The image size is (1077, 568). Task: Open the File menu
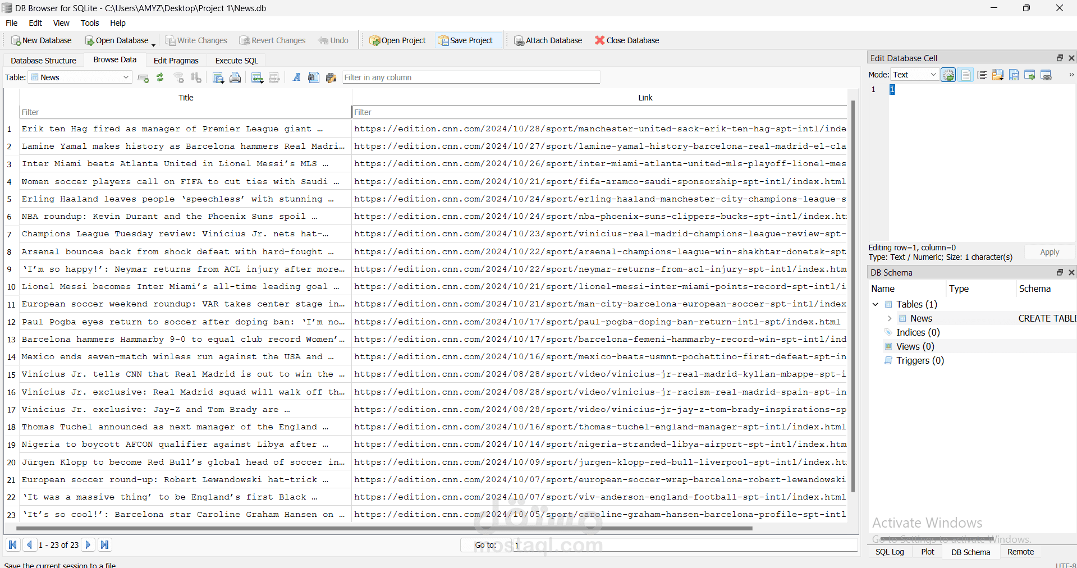[x=12, y=23]
